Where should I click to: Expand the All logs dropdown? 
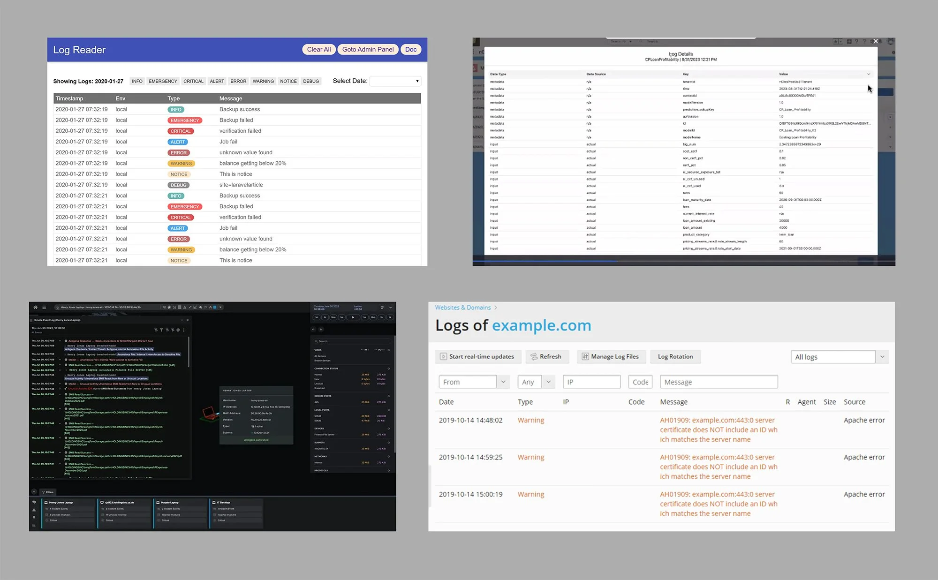(882, 357)
